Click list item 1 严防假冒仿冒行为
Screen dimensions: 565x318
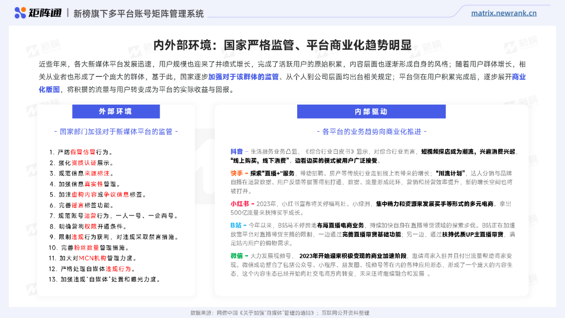pyautogui.click(x=82, y=152)
